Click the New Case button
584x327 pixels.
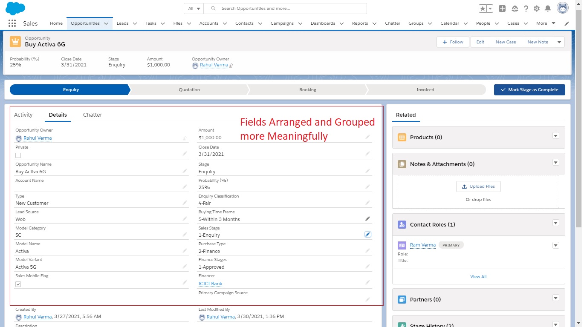[506, 42]
